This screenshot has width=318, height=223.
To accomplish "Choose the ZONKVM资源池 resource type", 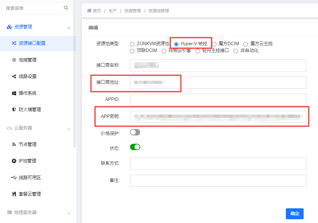I will coord(132,43).
